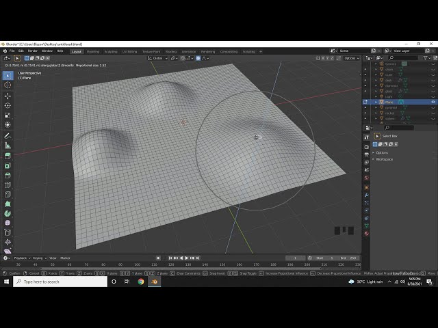Open the timeline Marker menu
The height and width of the screenshot is (328, 438).
(x=65, y=258)
